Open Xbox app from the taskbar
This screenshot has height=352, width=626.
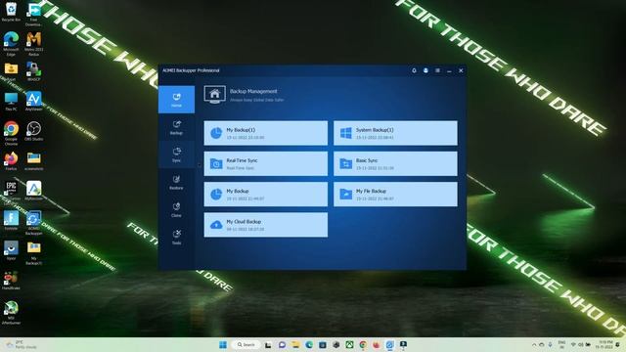pos(349,345)
